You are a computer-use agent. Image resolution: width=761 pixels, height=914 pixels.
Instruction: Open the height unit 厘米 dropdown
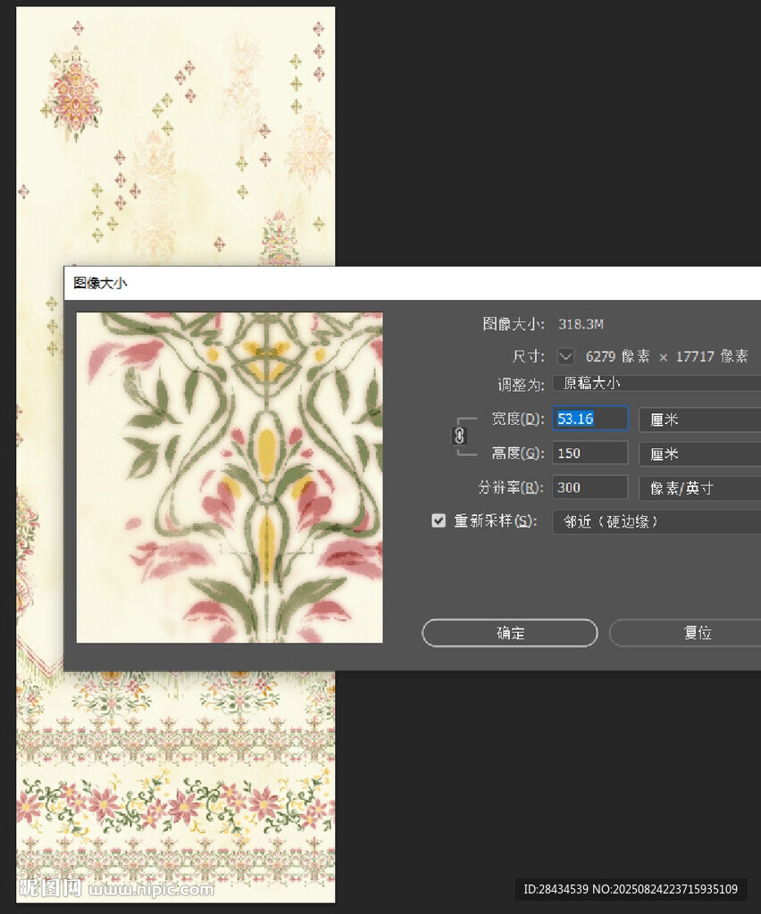tap(699, 453)
